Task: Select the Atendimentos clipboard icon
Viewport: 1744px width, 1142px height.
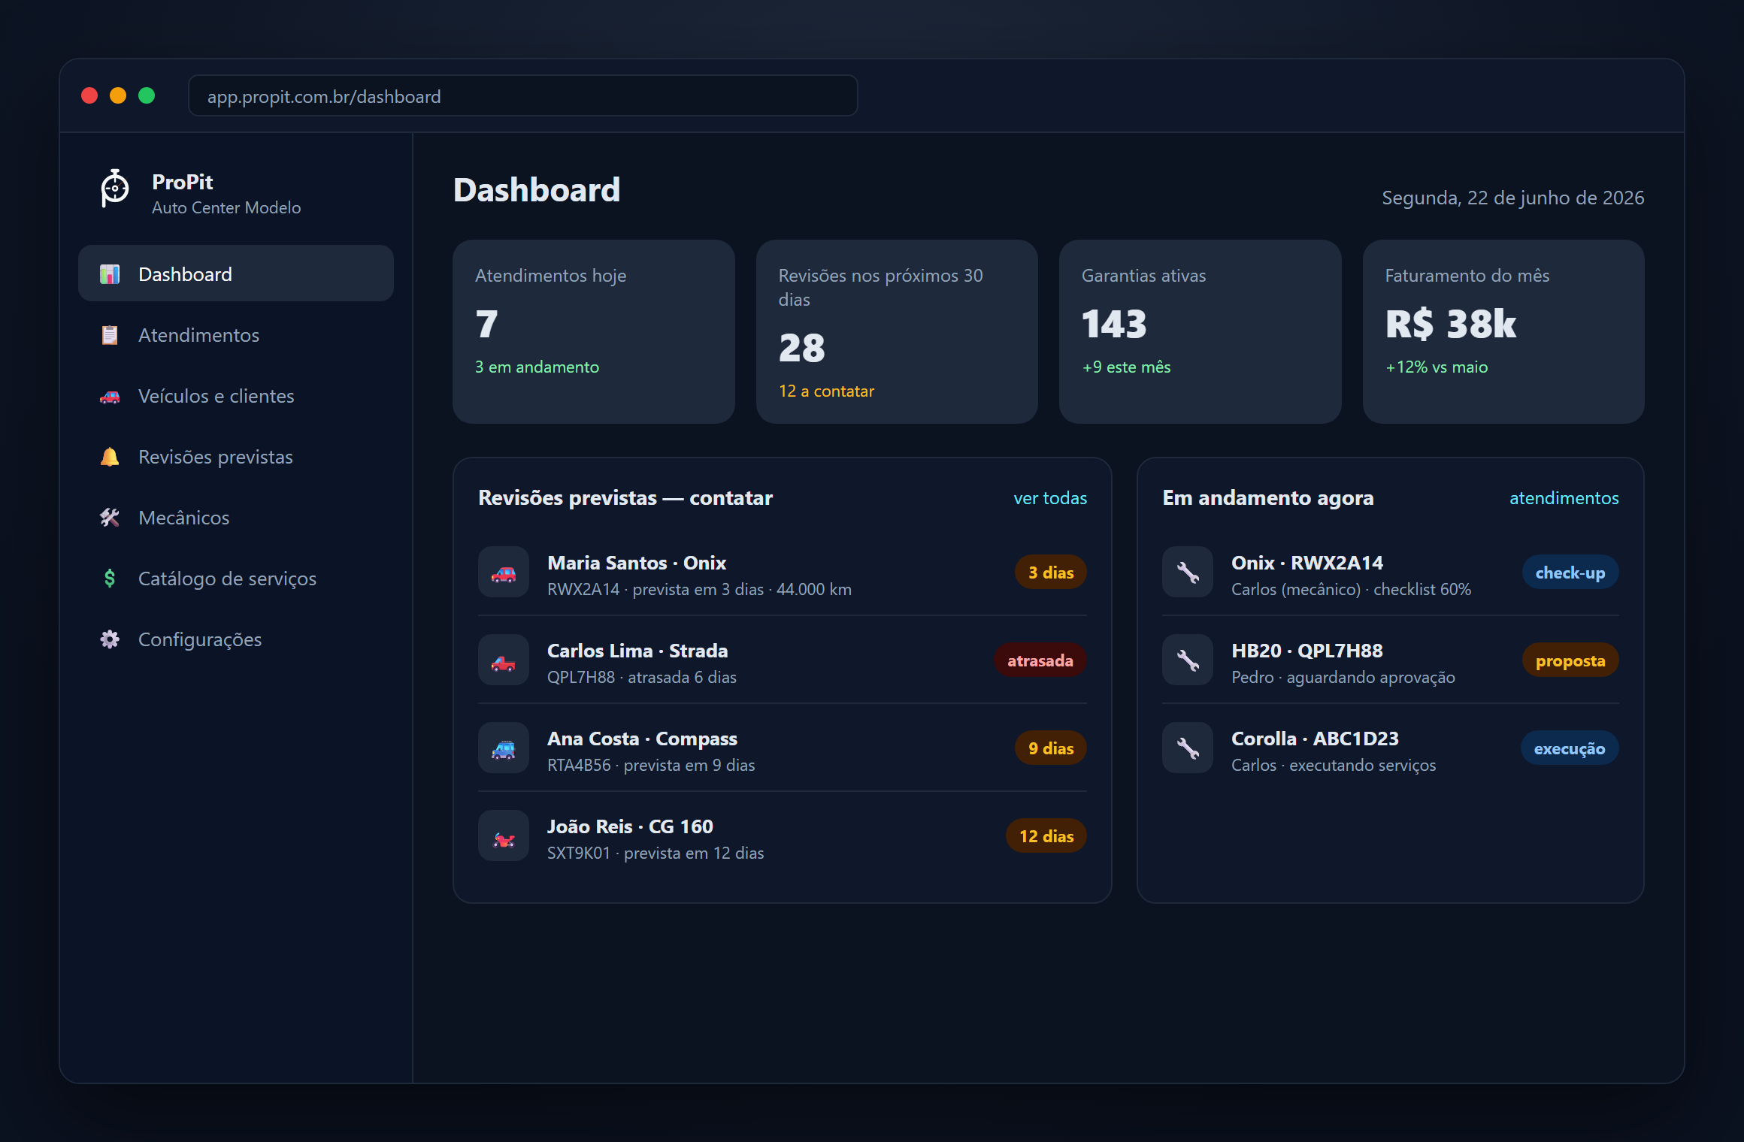Action: pyautogui.click(x=110, y=335)
